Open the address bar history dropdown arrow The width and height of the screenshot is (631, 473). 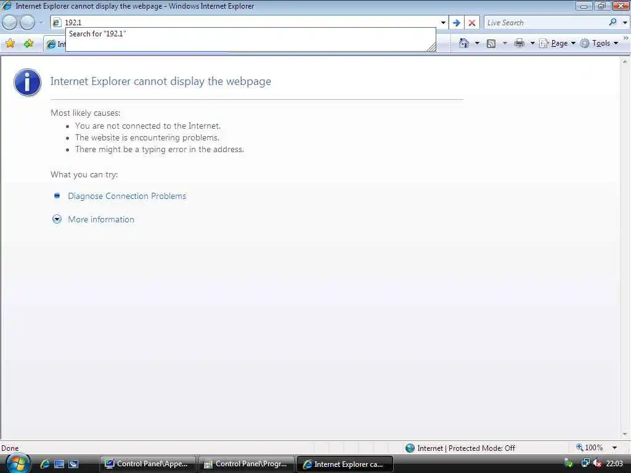coord(443,23)
